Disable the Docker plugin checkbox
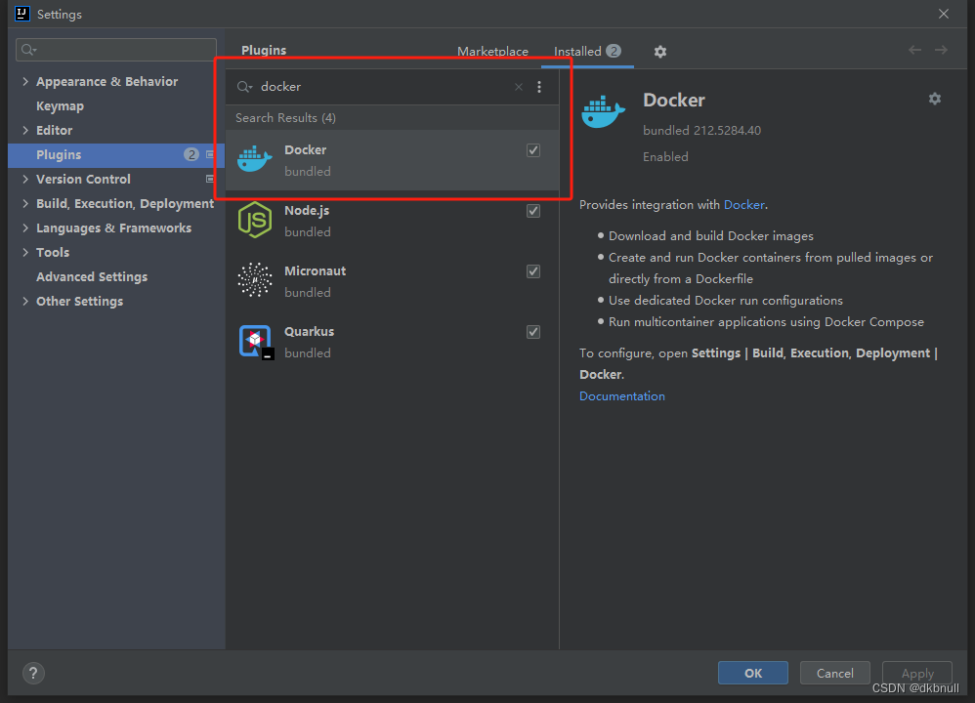 (532, 150)
